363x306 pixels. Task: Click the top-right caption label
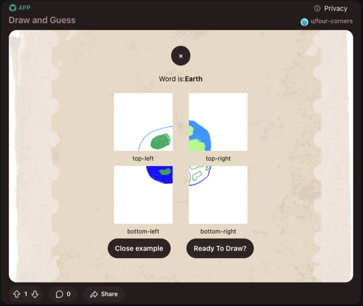coord(218,159)
